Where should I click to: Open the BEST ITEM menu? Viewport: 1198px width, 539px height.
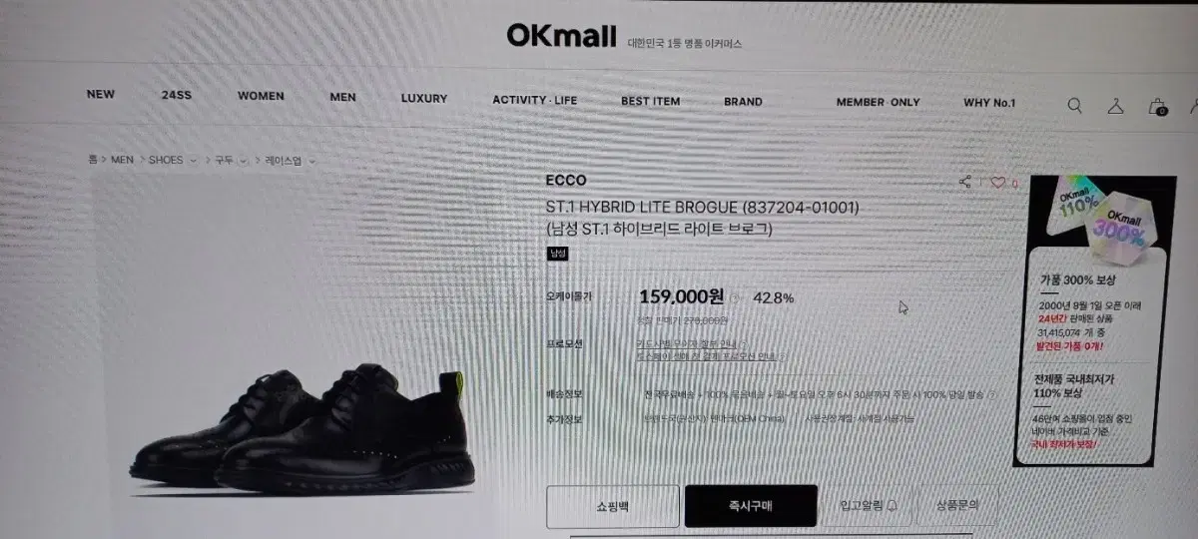pos(651,102)
